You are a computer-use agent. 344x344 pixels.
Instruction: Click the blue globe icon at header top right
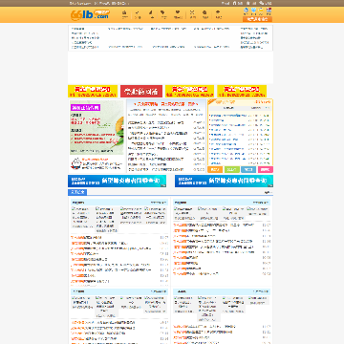pos(246,11)
